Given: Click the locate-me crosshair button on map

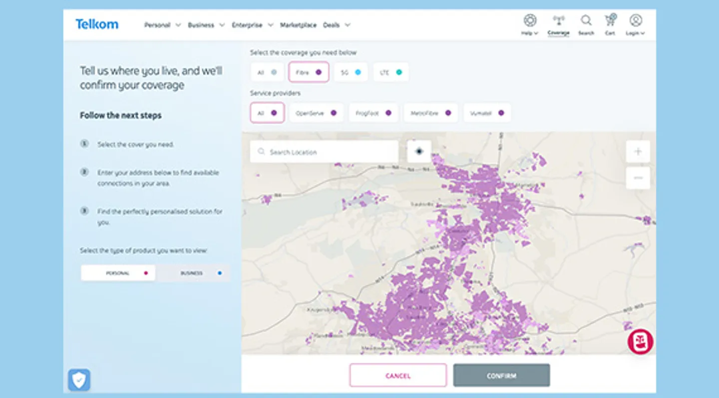Looking at the screenshot, I should (x=419, y=151).
